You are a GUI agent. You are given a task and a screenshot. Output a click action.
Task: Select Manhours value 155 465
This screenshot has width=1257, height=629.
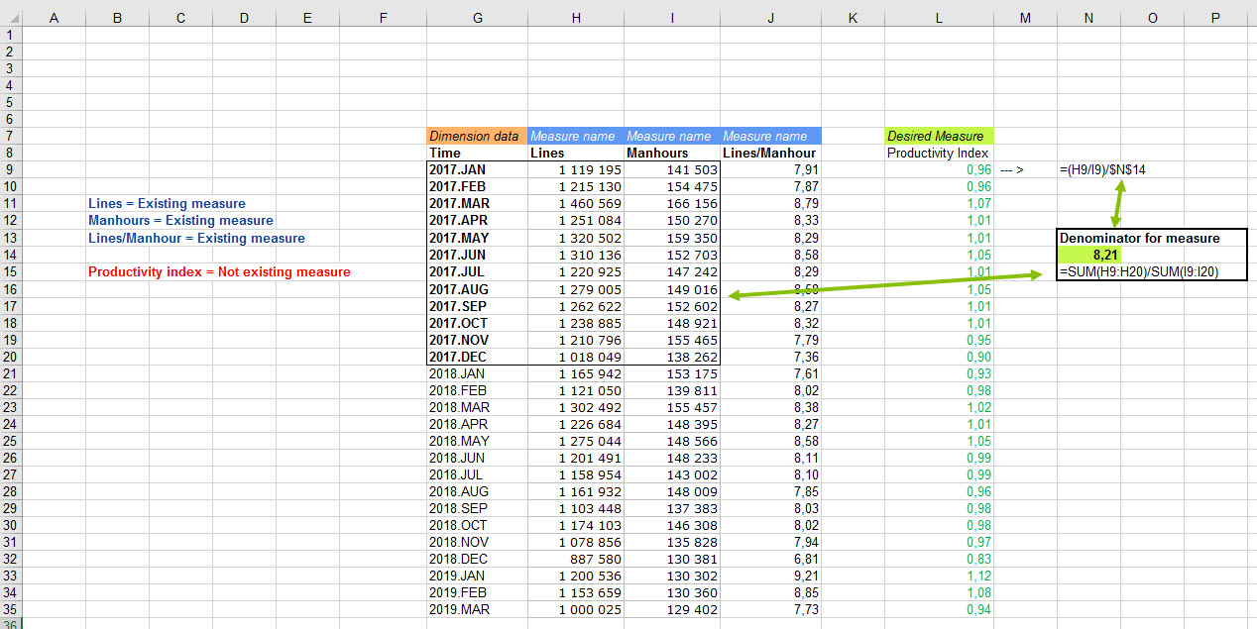(671, 340)
